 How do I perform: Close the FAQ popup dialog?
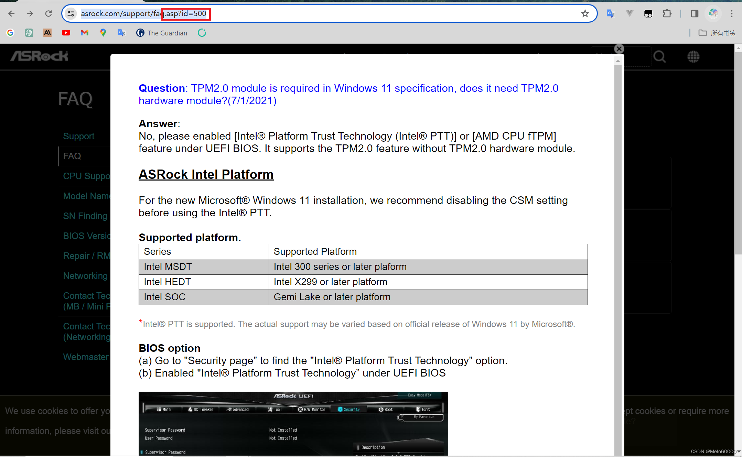point(619,49)
